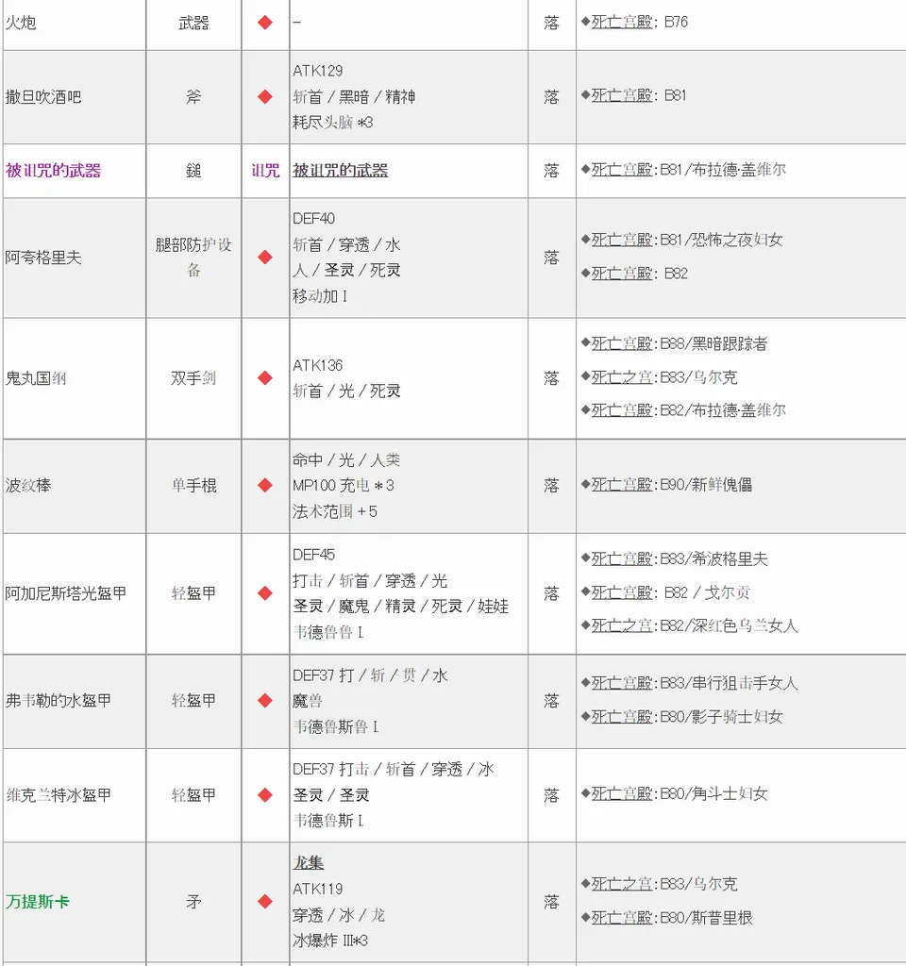Open the 龙集 link in the 万提斯卡 row
The height and width of the screenshot is (966, 906).
[309, 862]
